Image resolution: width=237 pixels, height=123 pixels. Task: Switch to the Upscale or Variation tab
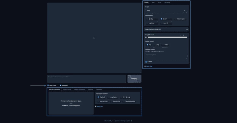54,90
